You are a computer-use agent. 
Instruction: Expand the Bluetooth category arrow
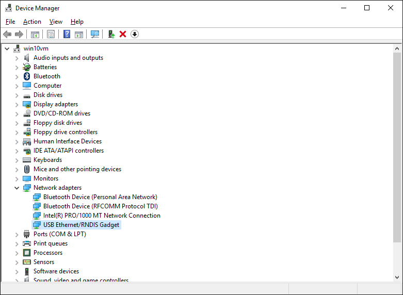tap(17, 76)
